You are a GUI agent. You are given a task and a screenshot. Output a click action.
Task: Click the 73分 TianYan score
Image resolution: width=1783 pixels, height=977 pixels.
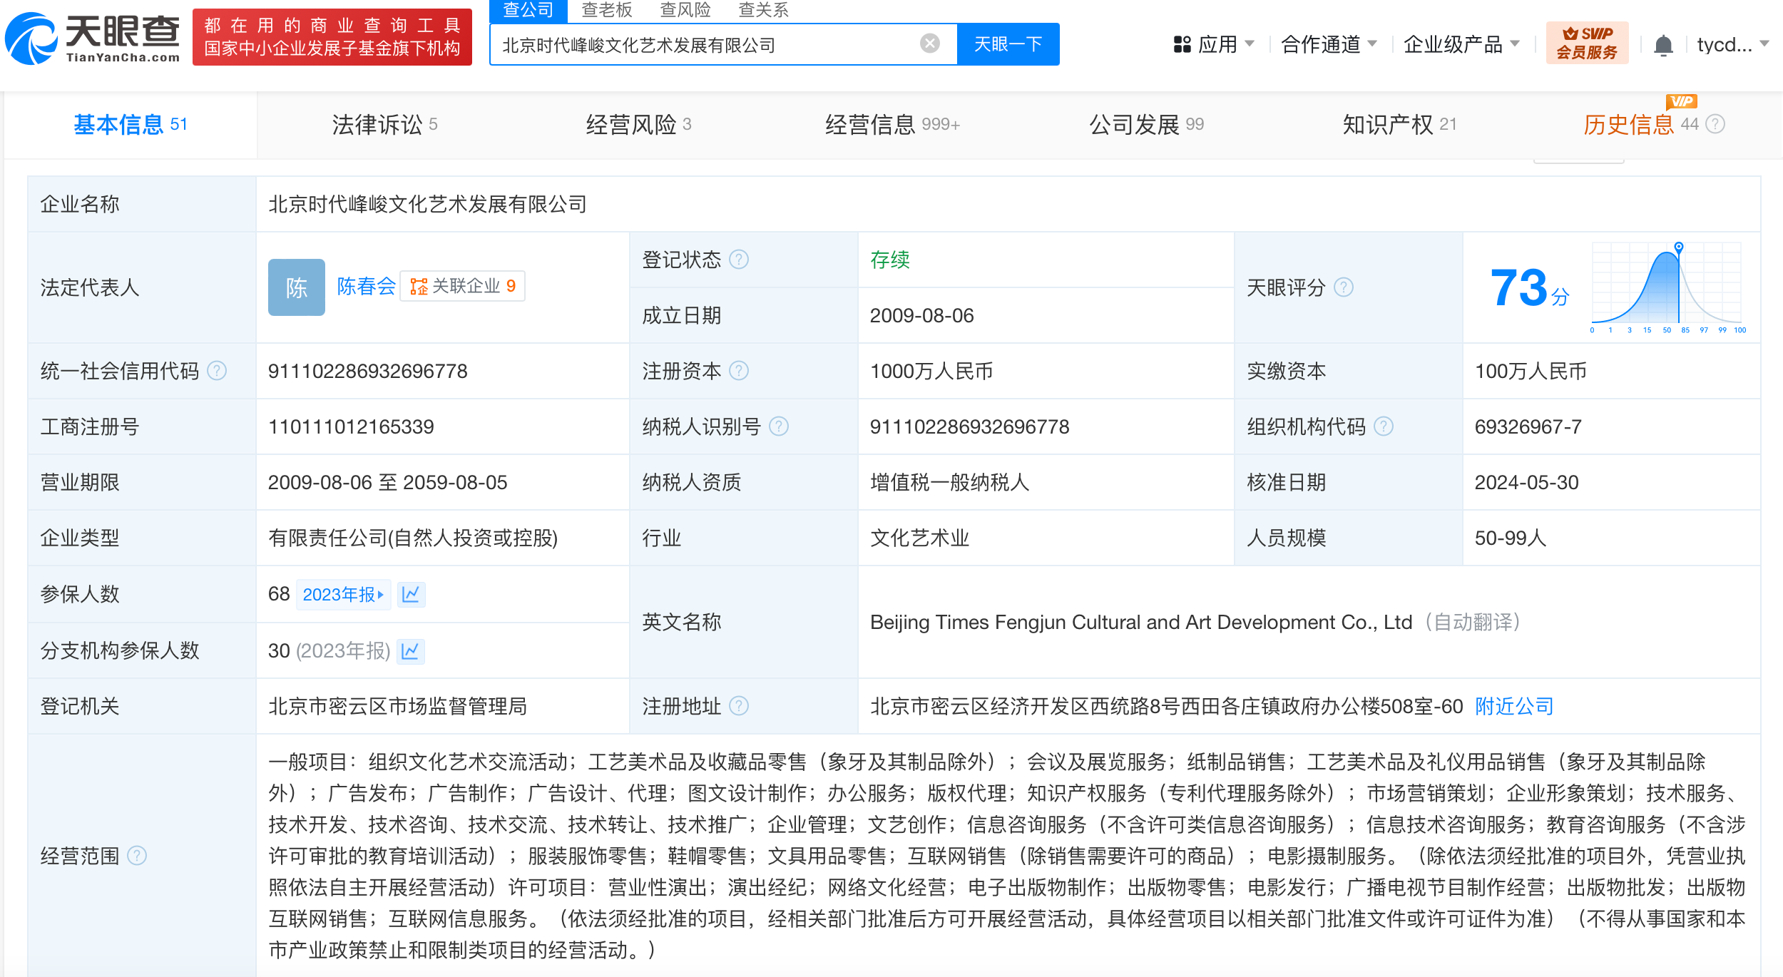pos(1530,288)
